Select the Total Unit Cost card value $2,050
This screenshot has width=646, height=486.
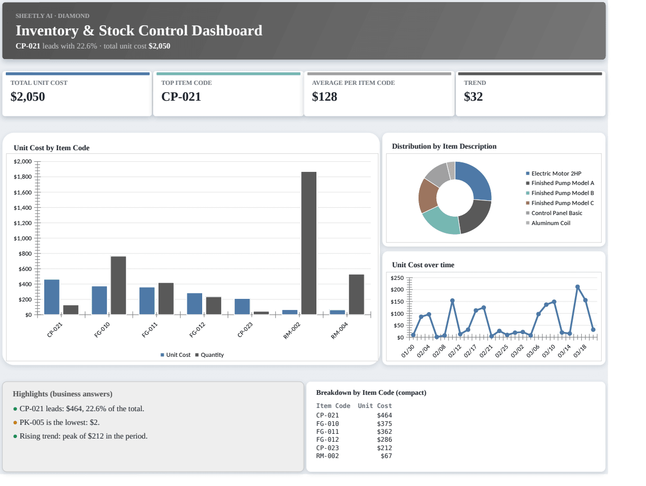pos(28,97)
